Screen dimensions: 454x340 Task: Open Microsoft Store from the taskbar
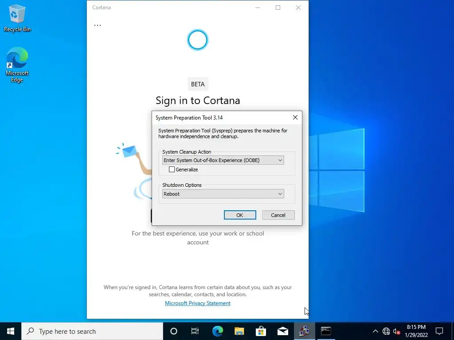click(x=261, y=331)
